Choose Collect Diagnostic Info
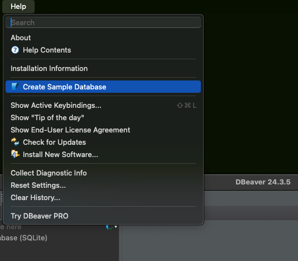The image size is (298, 261). 103,173
